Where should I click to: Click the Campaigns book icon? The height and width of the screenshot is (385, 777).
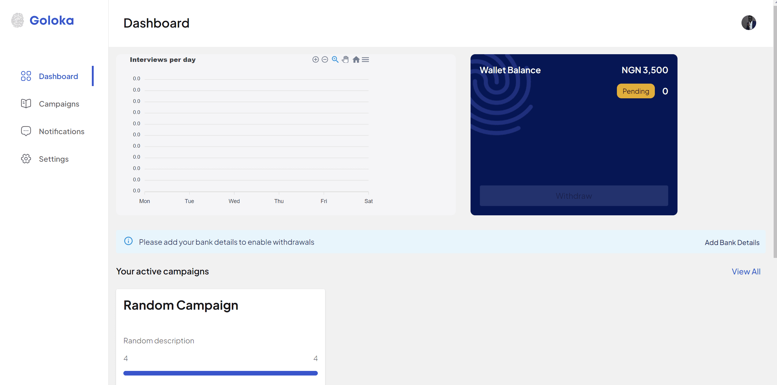[26, 104]
